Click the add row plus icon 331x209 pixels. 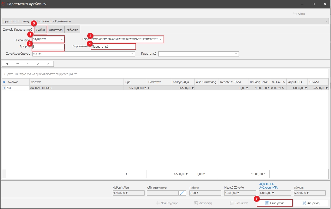point(7,64)
